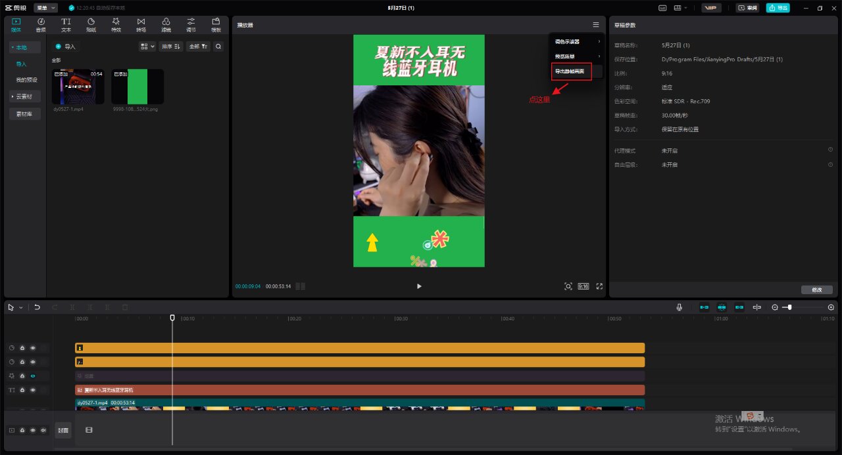Toggle visibility of the effects track
Screen dimensions: 842x455
33,376
